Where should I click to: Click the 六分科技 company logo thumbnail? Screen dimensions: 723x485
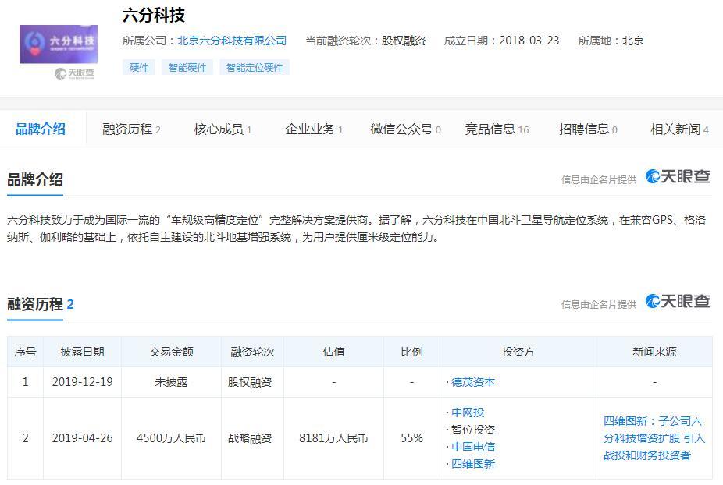pyautogui.click(x=59, y=44)
